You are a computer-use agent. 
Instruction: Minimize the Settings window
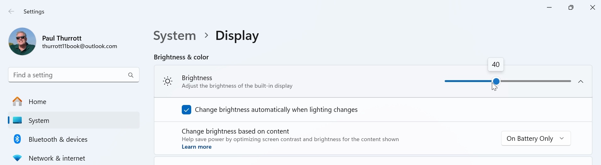point(549,8)
